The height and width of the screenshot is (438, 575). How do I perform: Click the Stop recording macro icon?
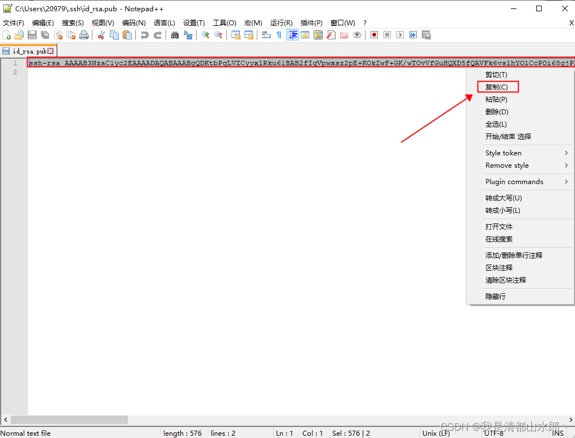387,35
